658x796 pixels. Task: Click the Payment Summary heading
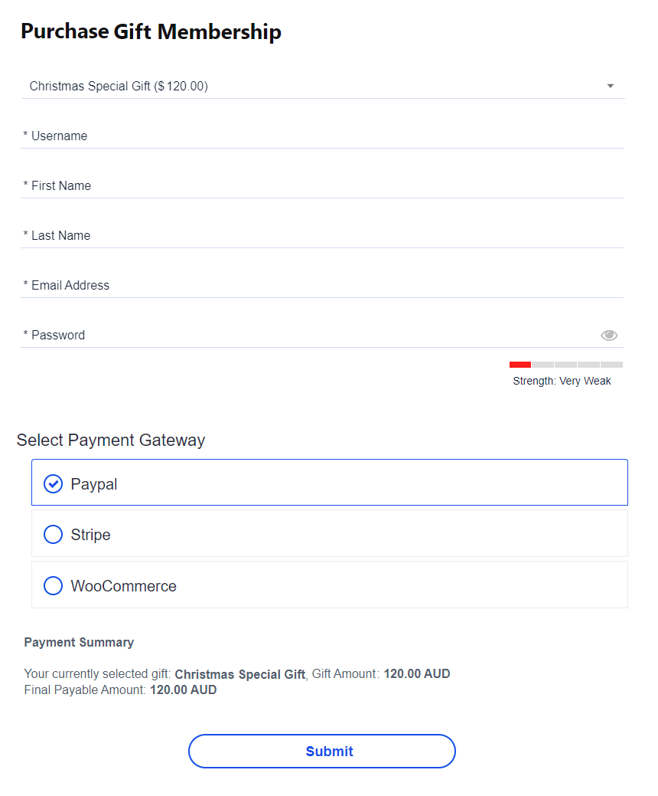click(79, 642)
